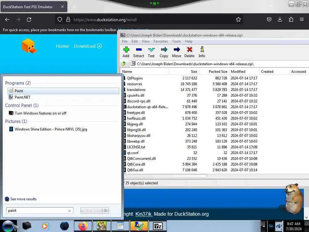Select LICENSE.txt in the archive list
This screenshot has width=309, height=232.
pyautogui.click(x=136, y=147)
